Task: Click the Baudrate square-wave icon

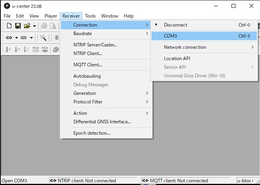Action: point(23,38)
